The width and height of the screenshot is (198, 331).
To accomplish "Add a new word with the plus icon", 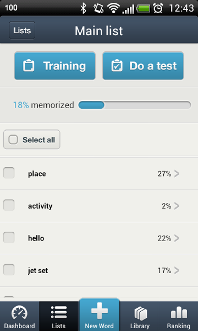I will coord(100,311).
